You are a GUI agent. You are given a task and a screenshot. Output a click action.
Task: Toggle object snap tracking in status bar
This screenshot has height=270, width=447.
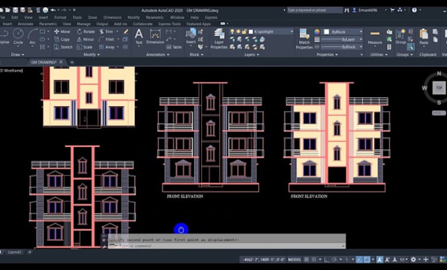360,259
